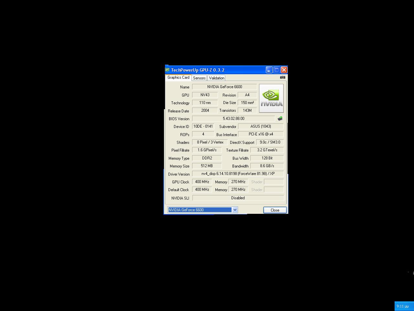Click the DirectX Support field 9.0c / SM3.0
The height and width of the screenshot is (311, 414).
(x=270, y=142)
